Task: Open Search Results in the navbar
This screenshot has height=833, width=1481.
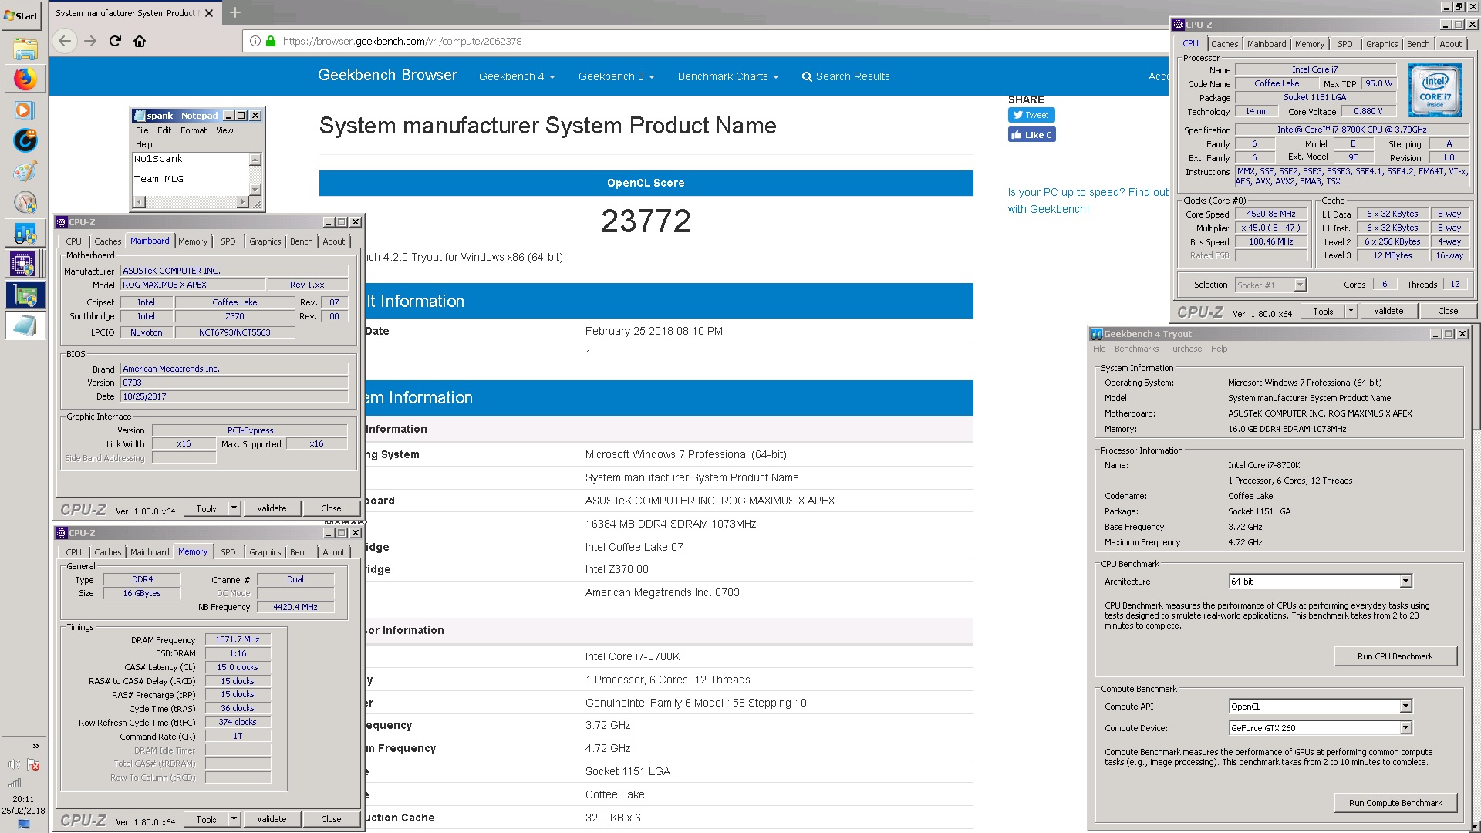Action: click(x=845, y=76)
